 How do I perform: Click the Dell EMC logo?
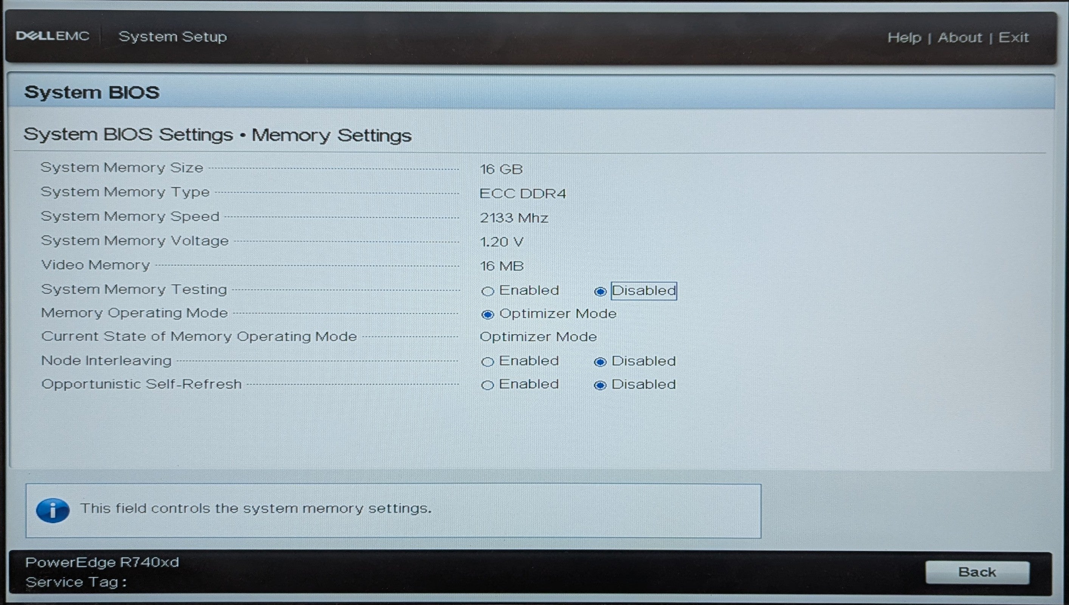53,36
